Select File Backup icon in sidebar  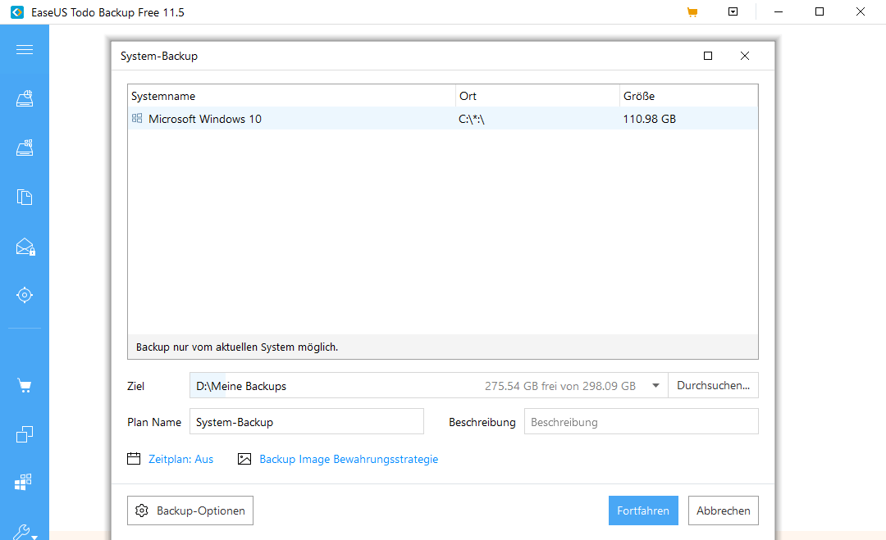click(x=25, y=197)
